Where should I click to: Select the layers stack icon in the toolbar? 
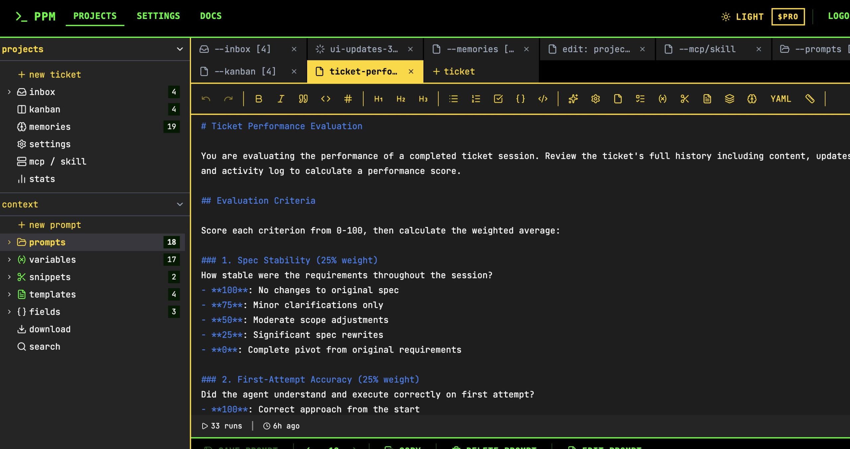click(729, 99)
